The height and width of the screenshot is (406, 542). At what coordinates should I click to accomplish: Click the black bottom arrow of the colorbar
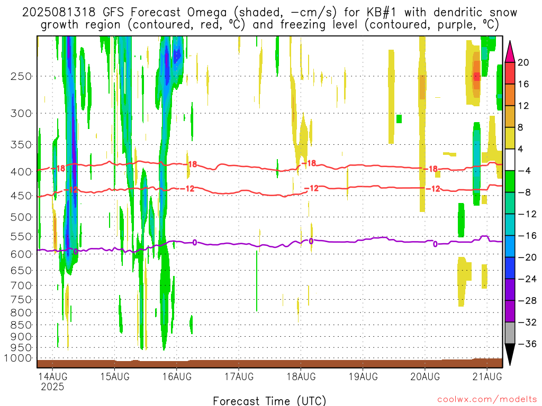[x=510, y=355]
